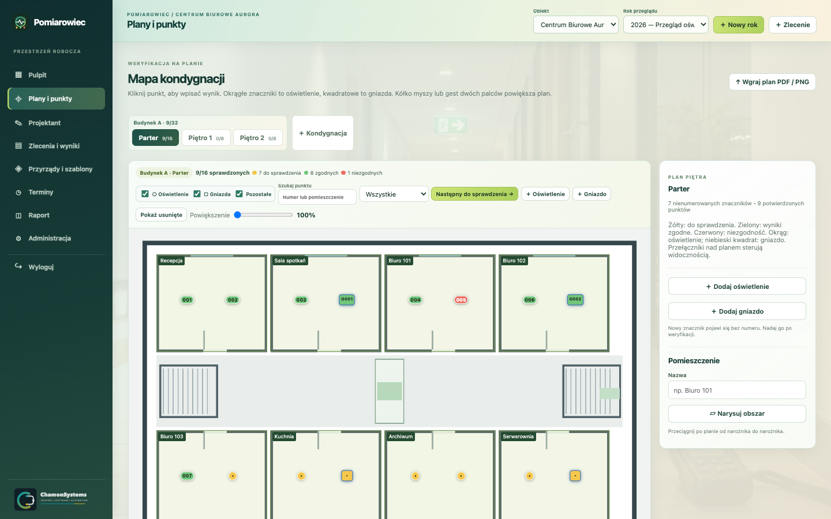
Task: Toggle the Gniazda visibility checkbox
Action: tap(197, 194)
